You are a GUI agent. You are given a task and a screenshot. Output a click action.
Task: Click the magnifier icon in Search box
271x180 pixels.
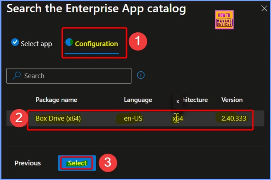pyautogui.click(x=17, y=76)
